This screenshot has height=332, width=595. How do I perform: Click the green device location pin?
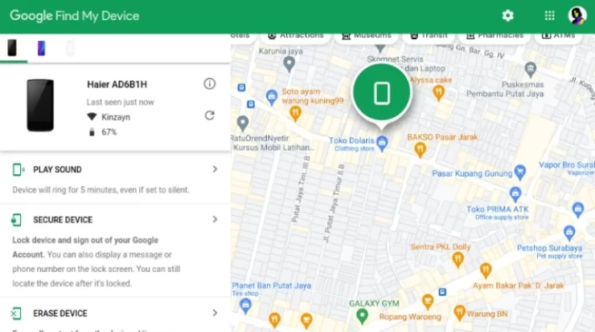[382, 93]
